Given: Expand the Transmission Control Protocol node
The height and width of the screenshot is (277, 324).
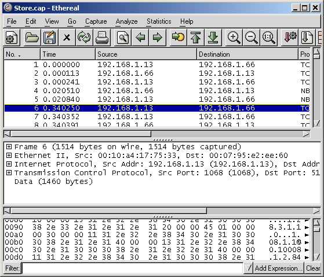Looking at the screenshot, I should [x=9, y=172].
